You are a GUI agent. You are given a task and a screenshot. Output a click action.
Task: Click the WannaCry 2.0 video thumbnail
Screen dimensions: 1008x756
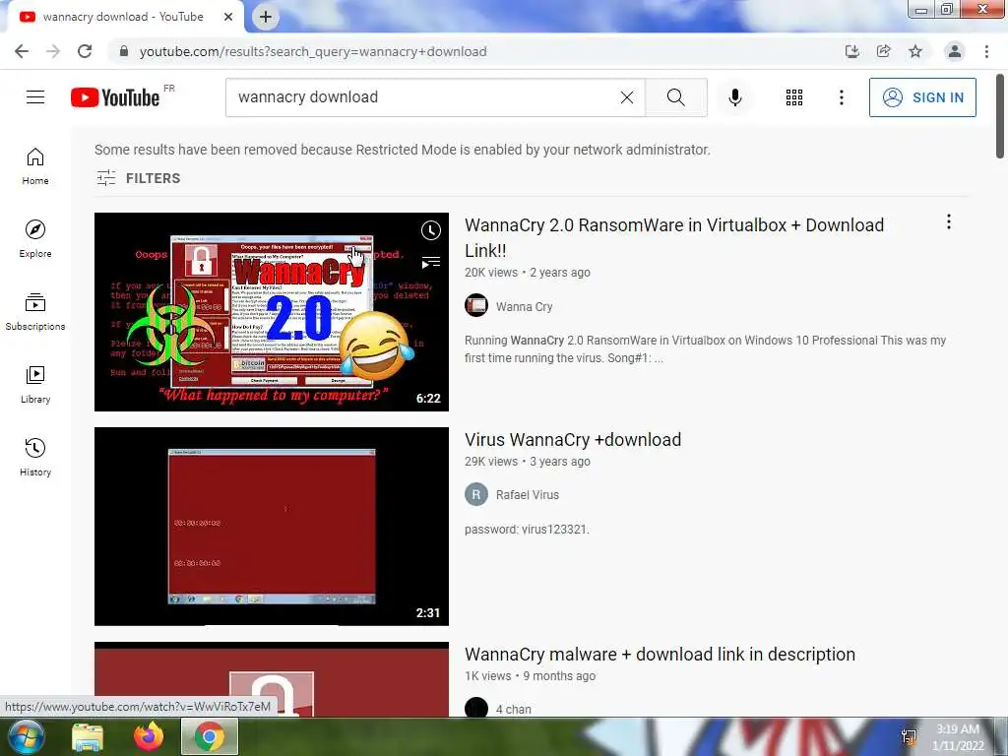pos(272,312)
